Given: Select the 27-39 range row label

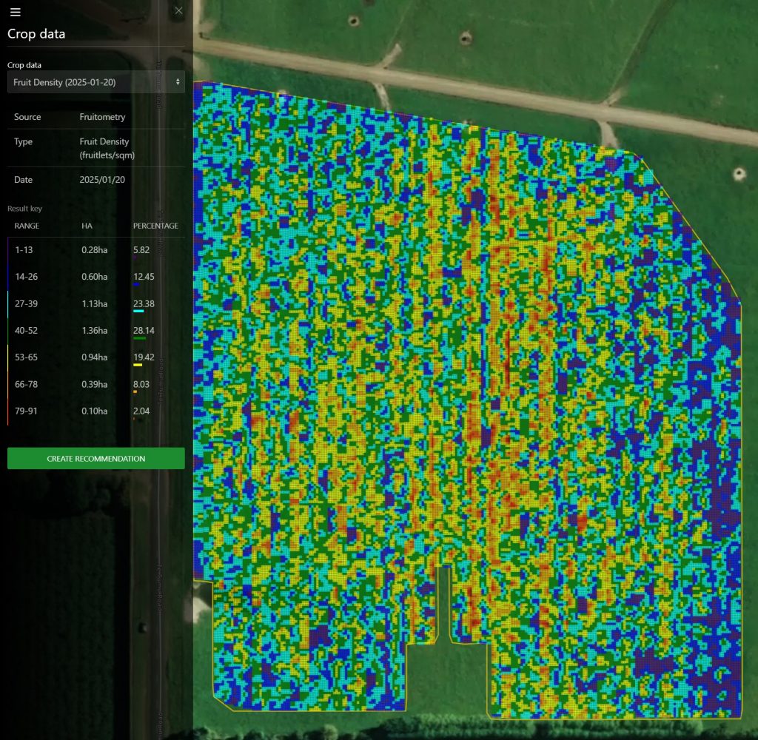Looking at the screenshot, I should 26,303.
